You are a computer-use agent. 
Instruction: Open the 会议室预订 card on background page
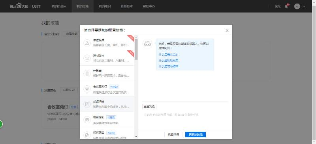61,113
